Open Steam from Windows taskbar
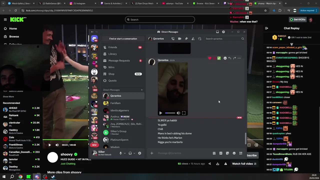The width and height of the screenshot is (320, 180). [53, 177]
